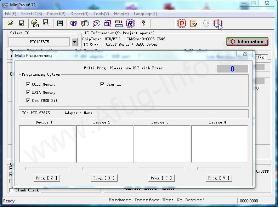Click the Save project toolbar icon

tap(46, 23)
